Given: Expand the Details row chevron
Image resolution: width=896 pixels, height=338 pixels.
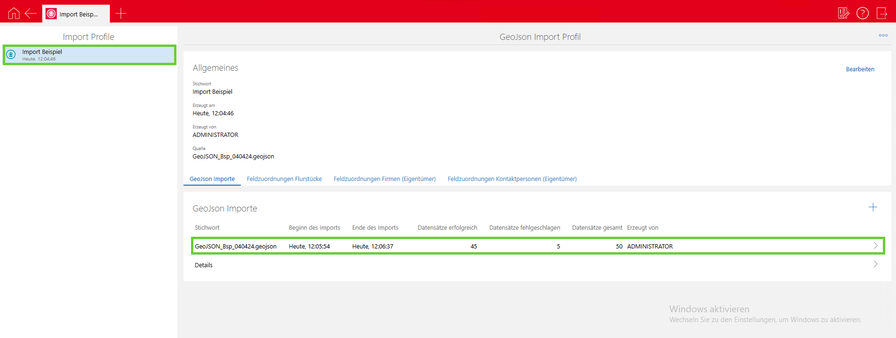Looking at the screenshot, I should [875, 264].
